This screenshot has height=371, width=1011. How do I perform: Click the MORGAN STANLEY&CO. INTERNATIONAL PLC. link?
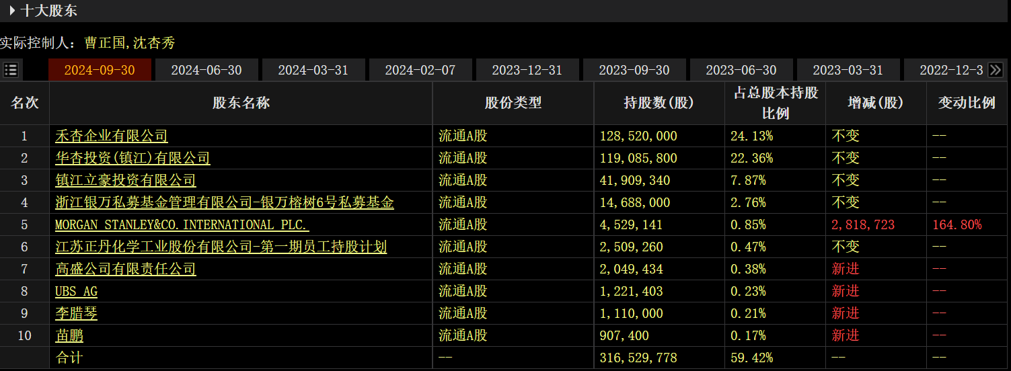point(182,225)
